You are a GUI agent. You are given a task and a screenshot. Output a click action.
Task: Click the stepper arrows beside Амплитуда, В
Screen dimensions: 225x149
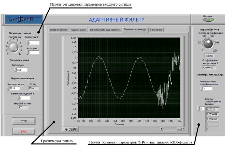coord(27,43)
